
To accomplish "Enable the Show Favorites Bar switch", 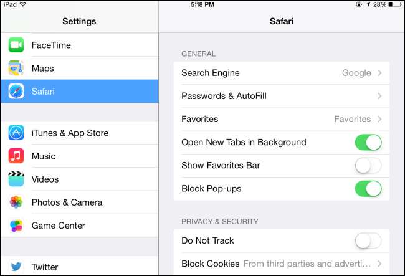I will tap(368, 166).
